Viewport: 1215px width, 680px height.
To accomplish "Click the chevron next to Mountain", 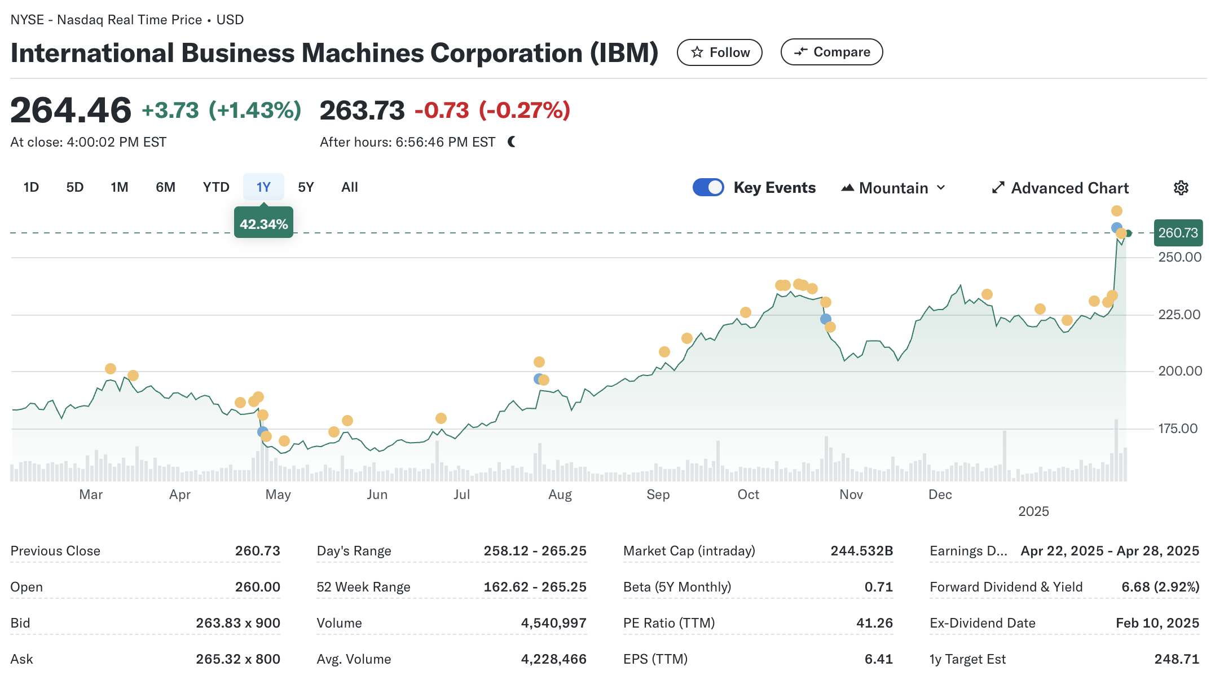I will (x=941, y=188).
